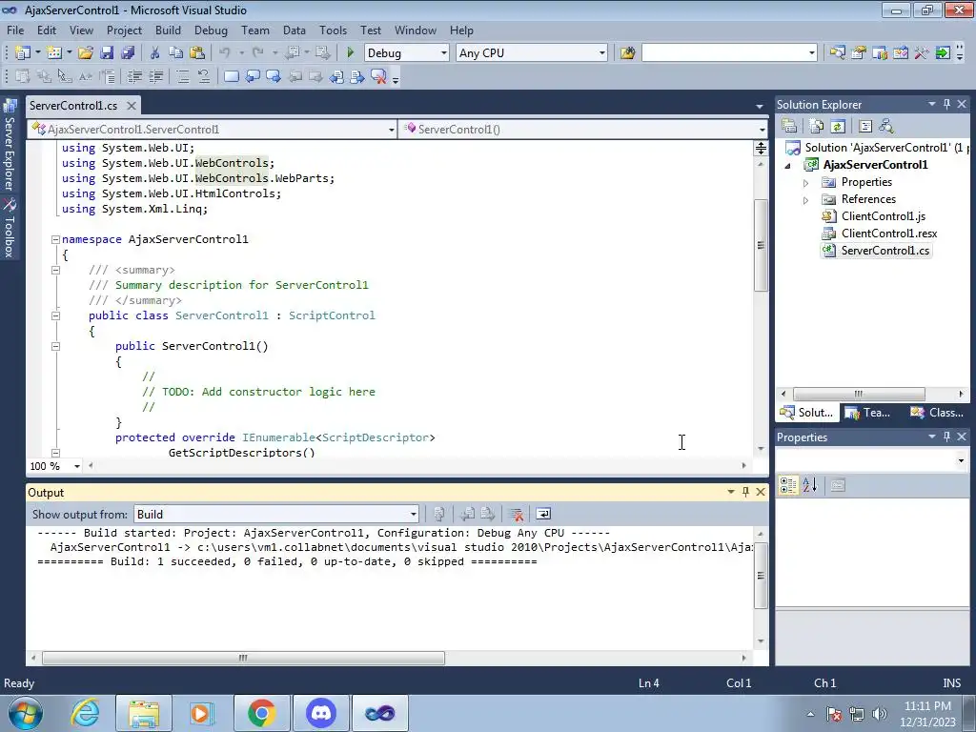
Task: Click the Find in Files icon
Action: tap(627, 53)
